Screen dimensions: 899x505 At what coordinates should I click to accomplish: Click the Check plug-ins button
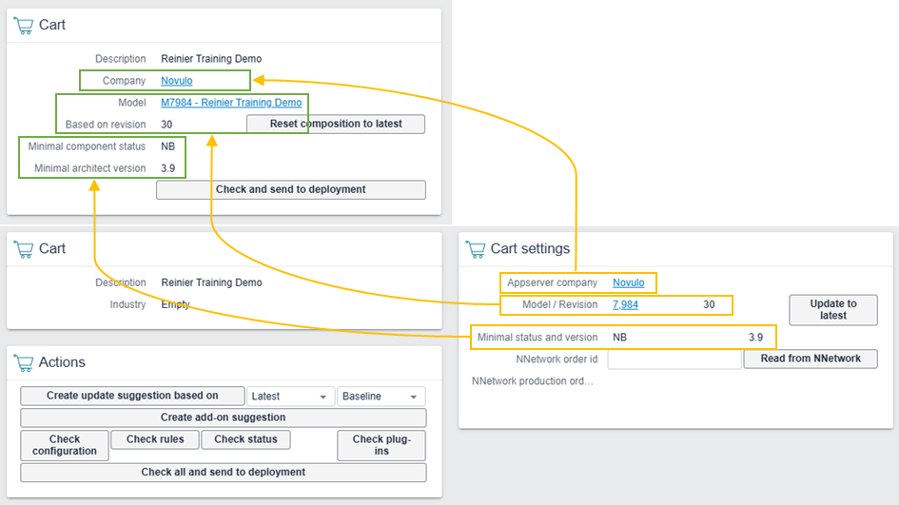[x=381, y=445]
